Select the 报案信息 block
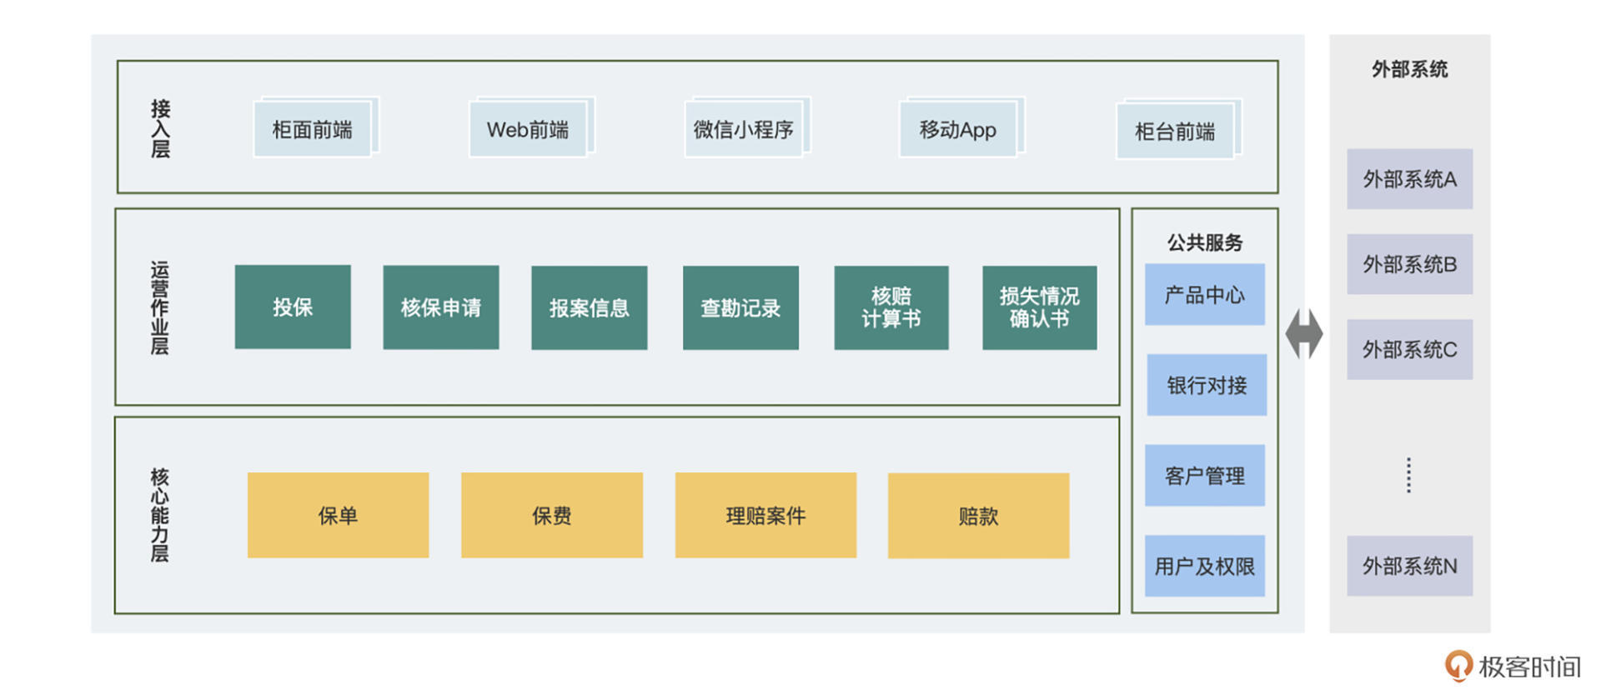This screenshot has height=700, width=1601. coord(590,307)
